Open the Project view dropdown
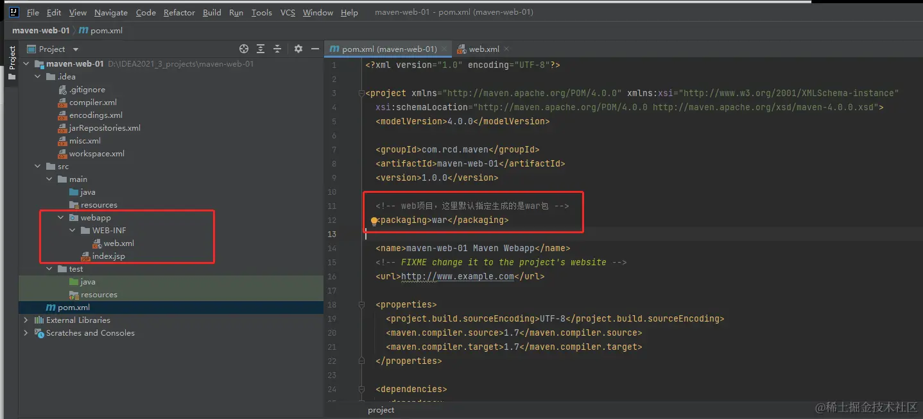 click(76, 49)
